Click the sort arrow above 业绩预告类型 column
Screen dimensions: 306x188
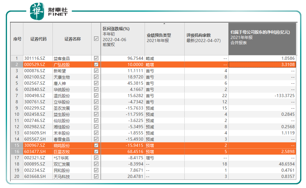[x=164, y=24]
